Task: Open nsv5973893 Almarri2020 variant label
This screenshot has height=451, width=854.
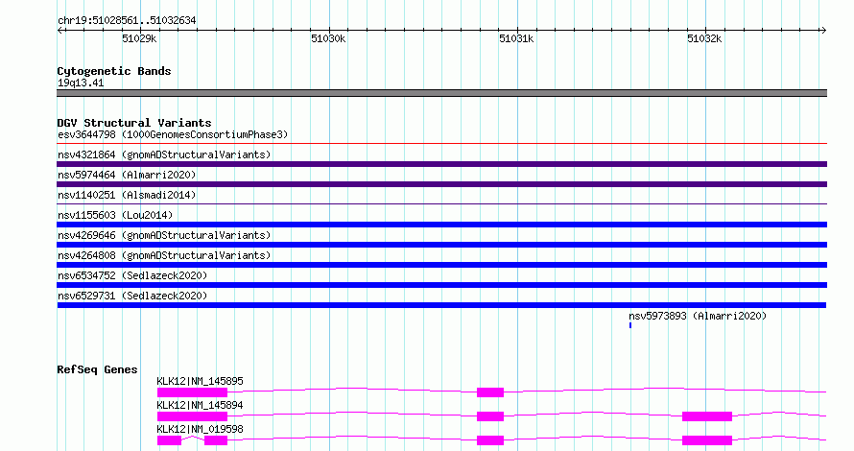Action: click(x=698, y=316)
